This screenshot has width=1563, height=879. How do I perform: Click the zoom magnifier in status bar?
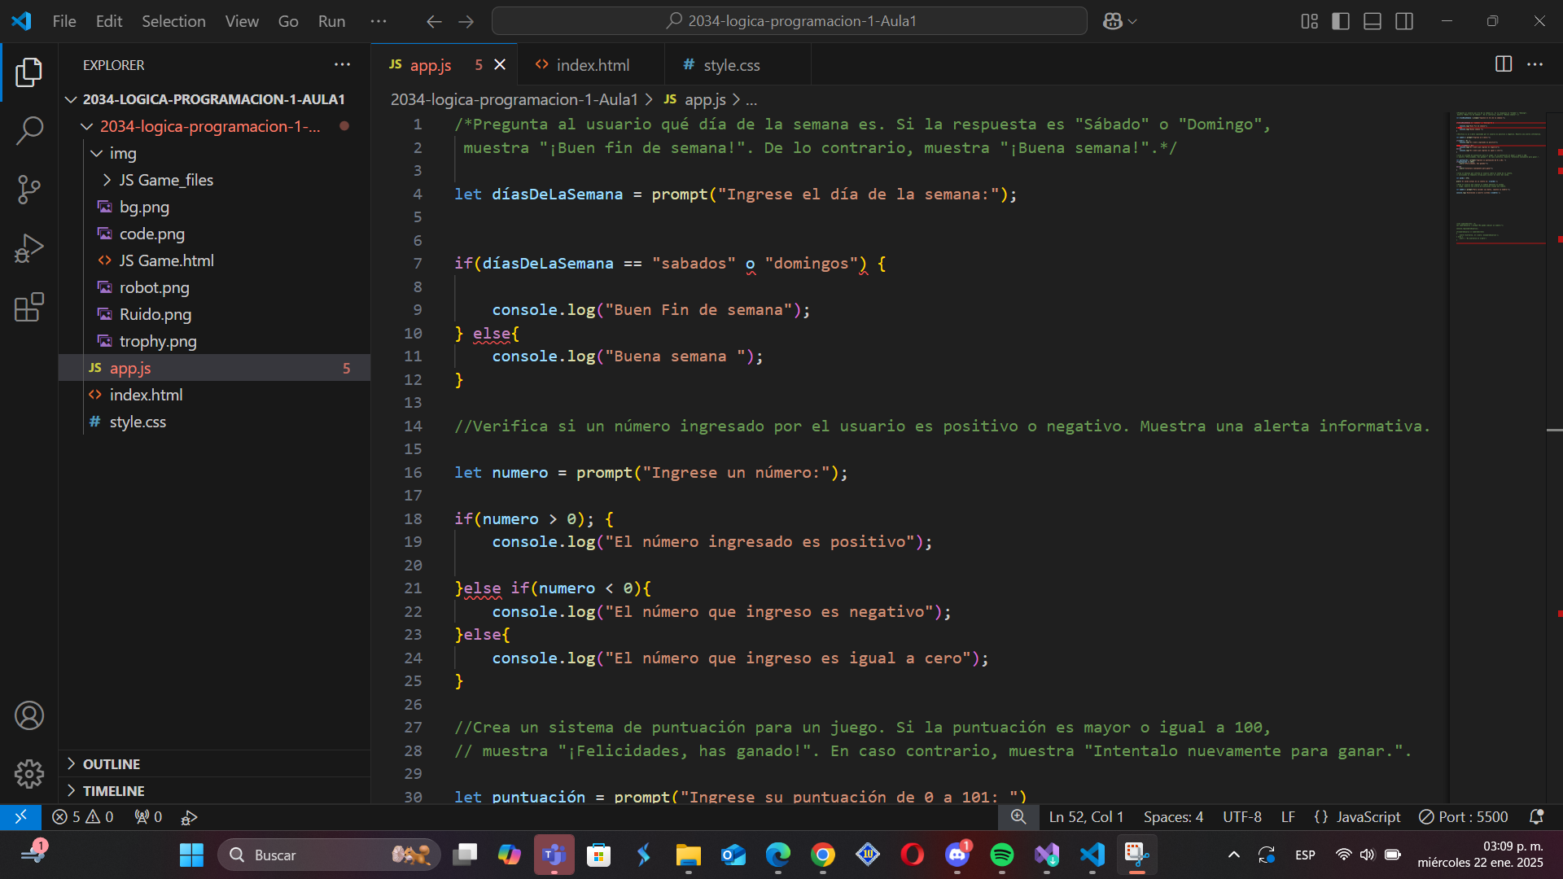(1018, 816)
